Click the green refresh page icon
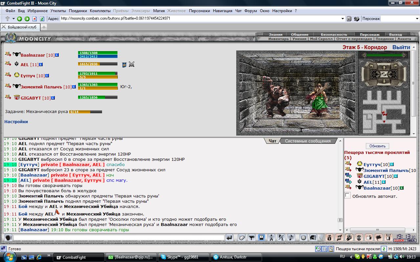The width and height of the screenshot is (420, 262). coord(42,19)
